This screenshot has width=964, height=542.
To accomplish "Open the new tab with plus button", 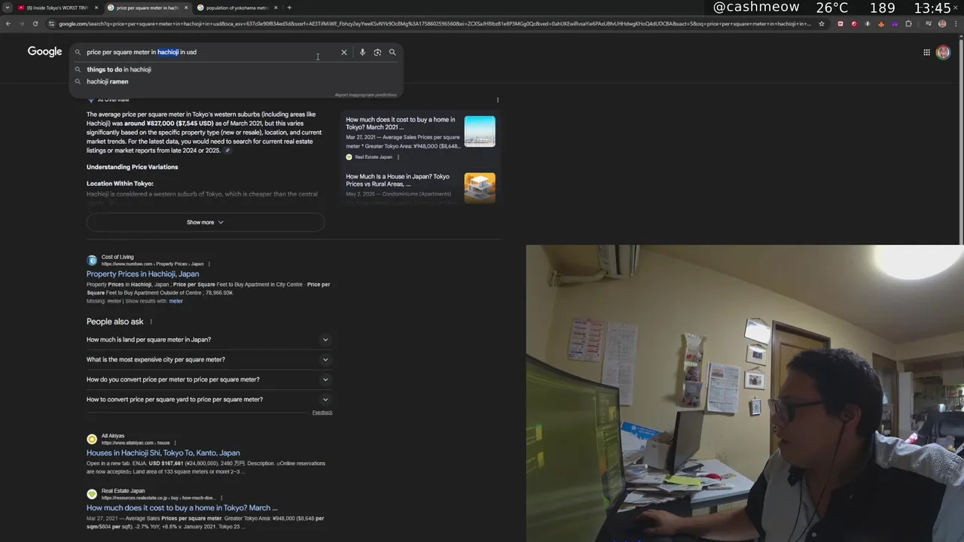I will click(289, 8).
